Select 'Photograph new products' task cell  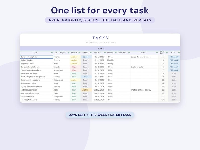(37, 70)
